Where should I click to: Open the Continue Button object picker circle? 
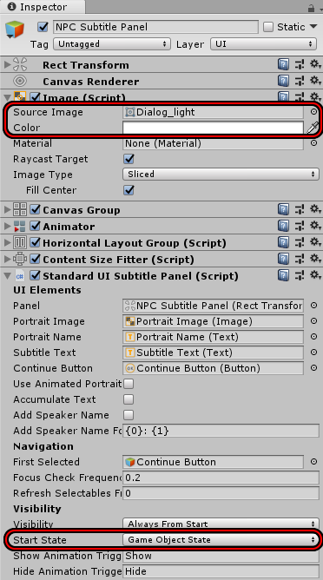point(313,368)
